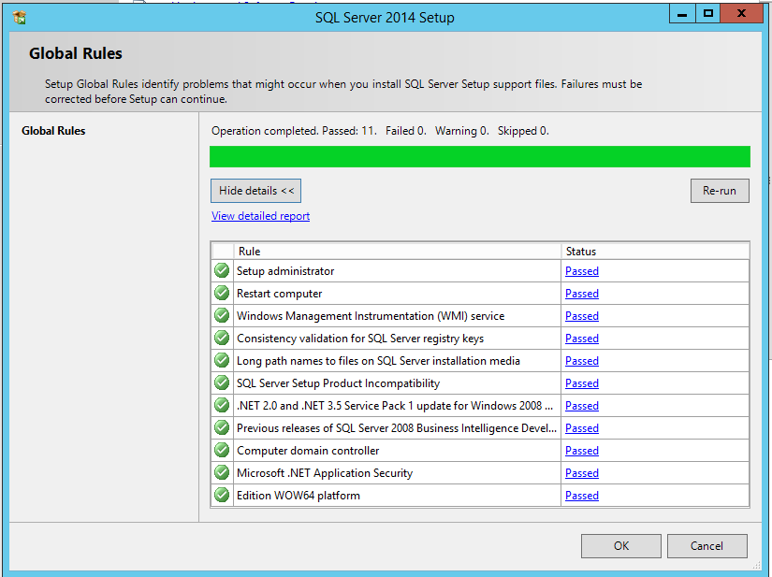
Task: Select .NET 2.0 and .NET 3.5 Service Pack rule
Action: tap(395, 406)
